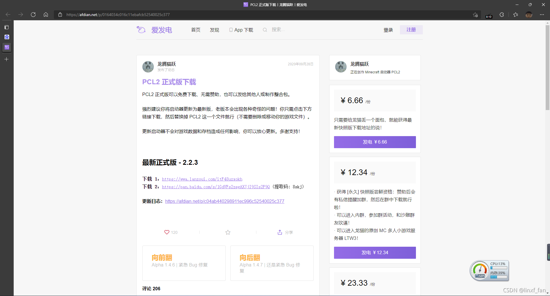Viewport: 550px width, 296px height.
Task: Open the App 下载 navigation item
Action: [x=241, y=30]
